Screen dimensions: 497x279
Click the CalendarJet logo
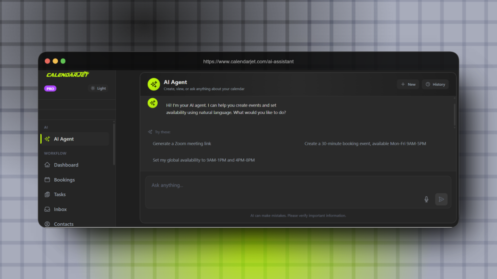coord(68,75)
